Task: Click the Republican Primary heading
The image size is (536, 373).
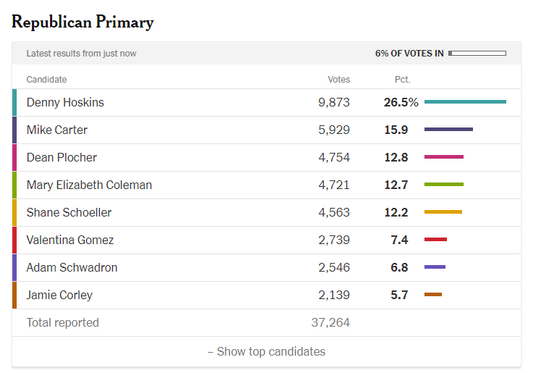Action: point(83,22)
